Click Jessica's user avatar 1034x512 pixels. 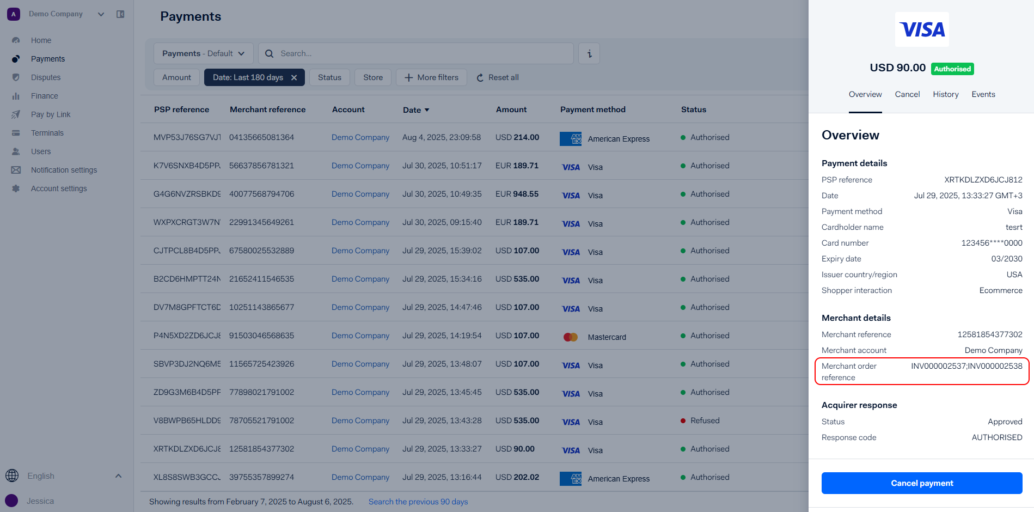[x=11, y=501]
